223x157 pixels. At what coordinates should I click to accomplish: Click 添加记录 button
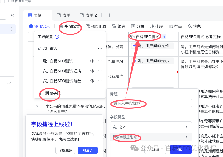[x=39, y=26]
